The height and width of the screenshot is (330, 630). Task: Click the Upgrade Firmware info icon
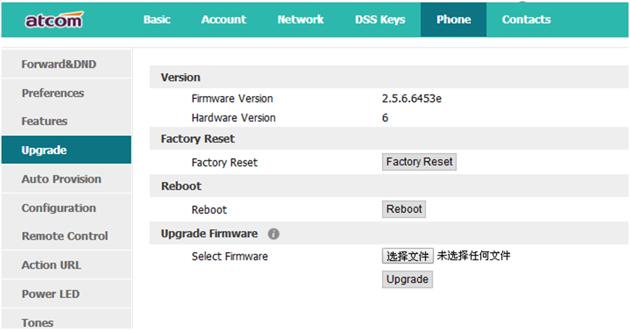click(x=273, y=234)
